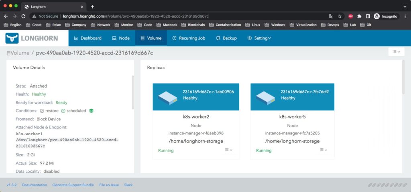Open the Extensions puzzle icon
This screenshot has height=192, width=411.
[x=359, y=16]
